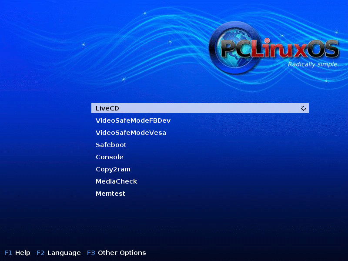Open F1 Help
Viewport: 348px width, 261px height.
tap(17, 253)
